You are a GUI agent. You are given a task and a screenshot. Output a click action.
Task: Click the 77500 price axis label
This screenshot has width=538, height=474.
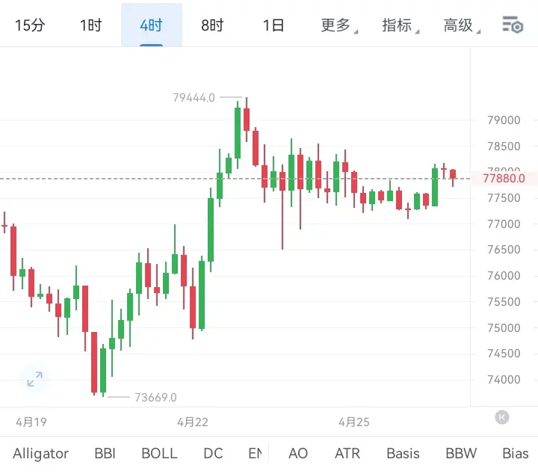(x=504, y=198)
